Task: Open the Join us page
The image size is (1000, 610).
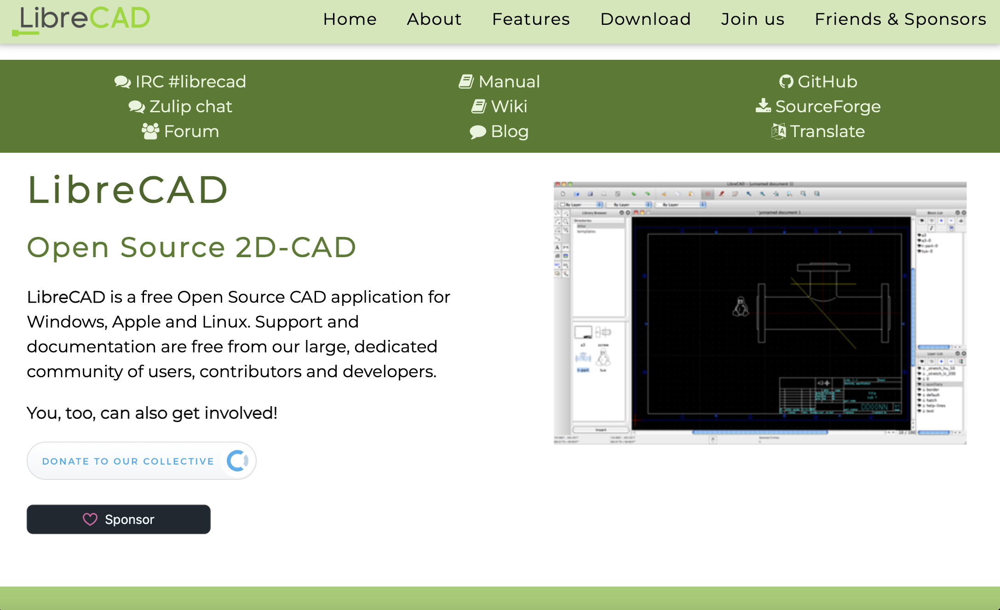Action: tap(753, 19)
